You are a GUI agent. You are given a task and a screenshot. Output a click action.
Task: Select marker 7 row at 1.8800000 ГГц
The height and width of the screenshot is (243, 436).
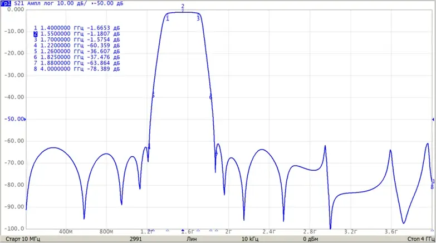coord(77,63)
